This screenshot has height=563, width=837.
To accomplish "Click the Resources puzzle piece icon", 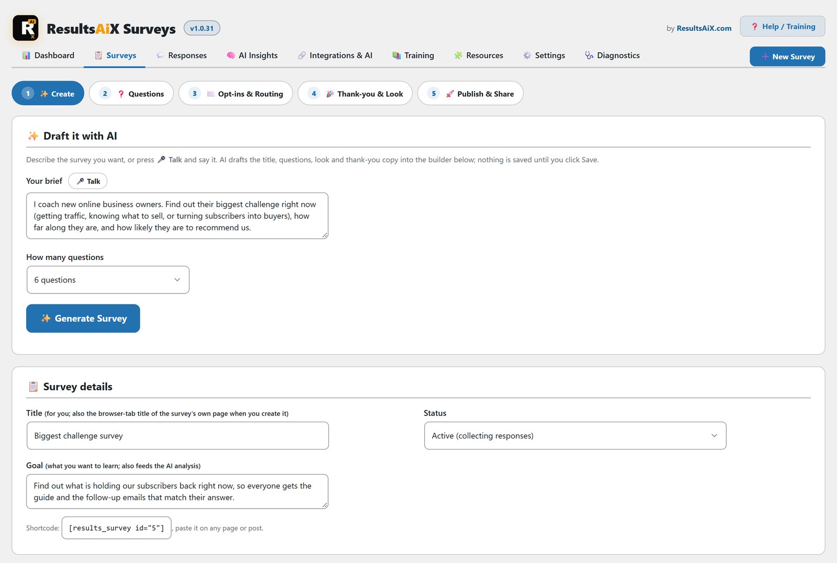I will pos(458,55).
